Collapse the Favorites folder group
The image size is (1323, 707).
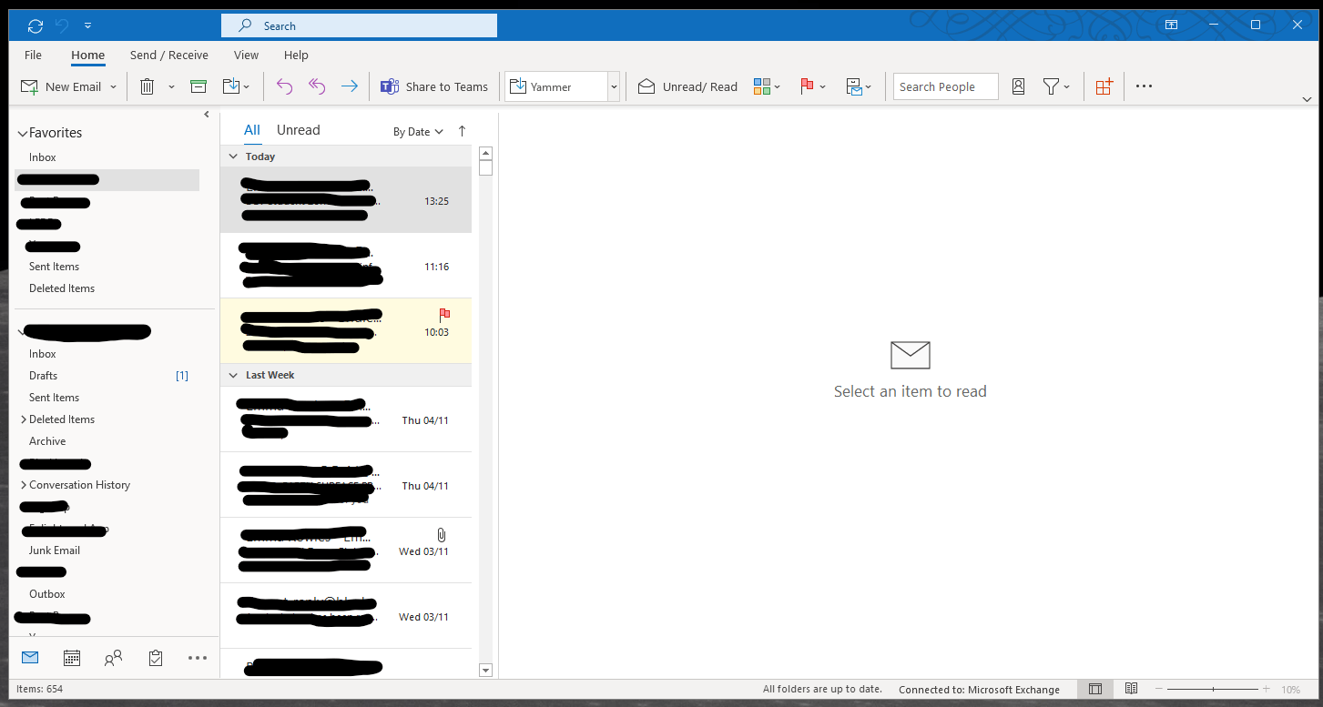click(23, 133)
